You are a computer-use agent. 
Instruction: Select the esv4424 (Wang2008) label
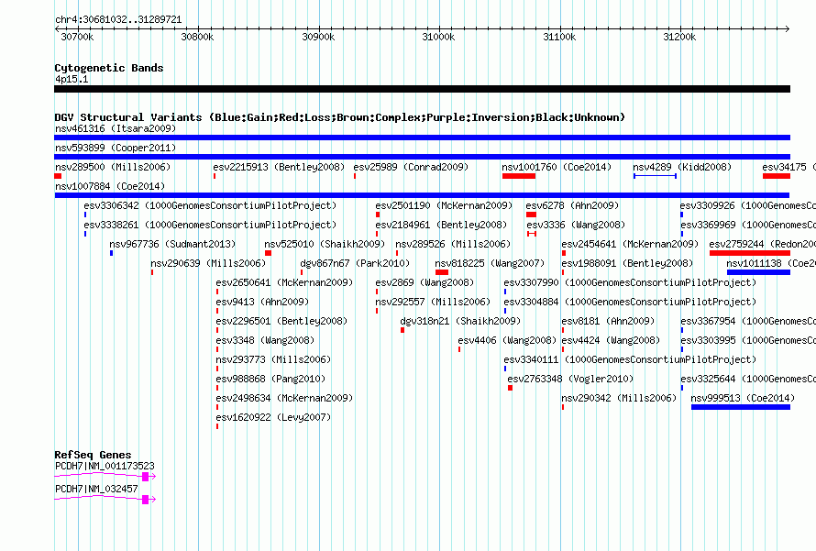tap(611, 340)
